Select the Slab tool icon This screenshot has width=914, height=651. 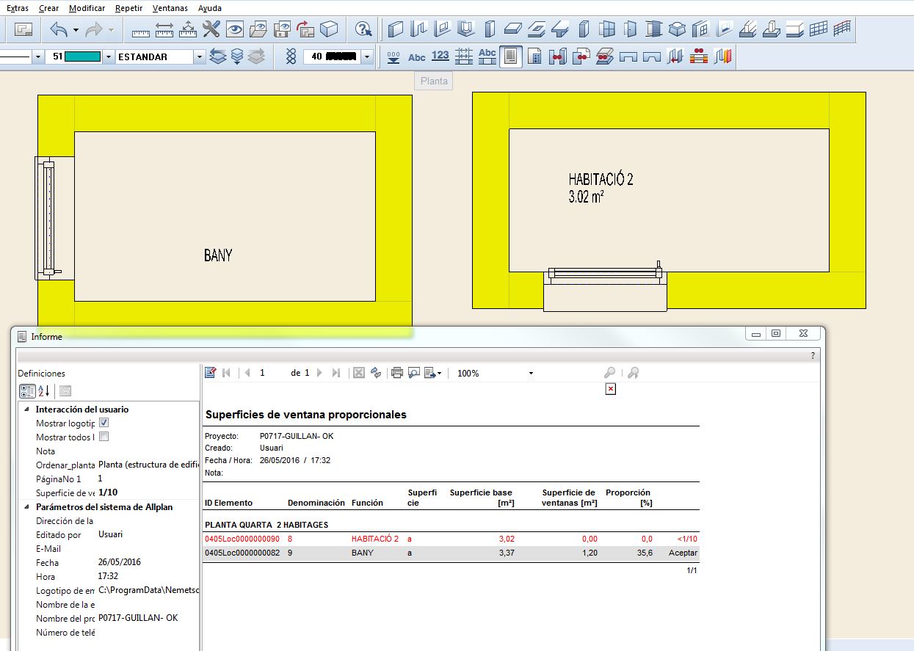click(512, 30)
